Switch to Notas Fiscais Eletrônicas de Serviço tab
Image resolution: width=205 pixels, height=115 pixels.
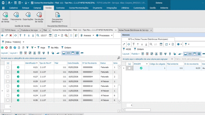(134, 30)
